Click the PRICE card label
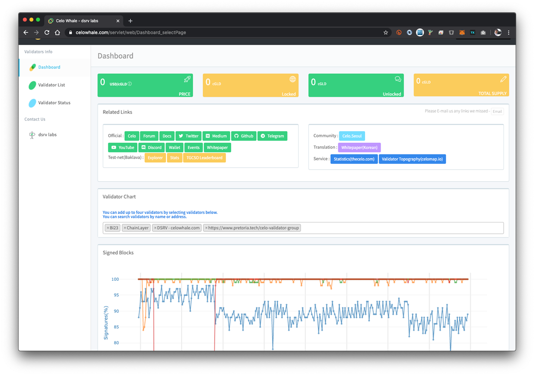This screenshot has width=534, height=375. (x=184, y=94)
